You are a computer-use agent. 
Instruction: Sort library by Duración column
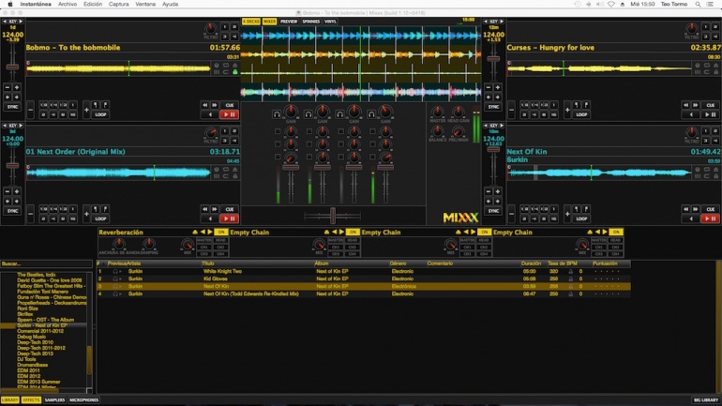(531, 263)
